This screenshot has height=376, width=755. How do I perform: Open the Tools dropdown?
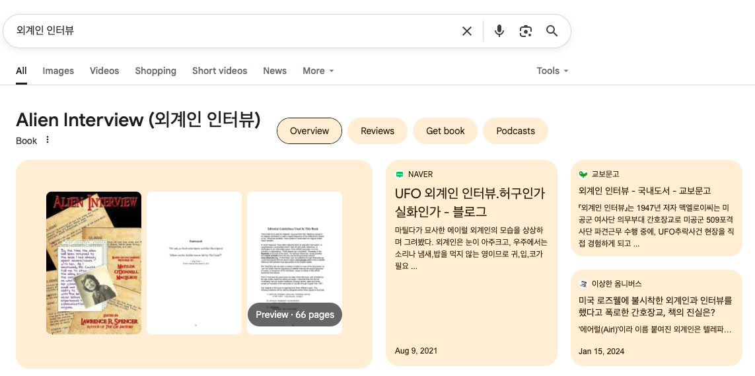pyautogui.click(x=553, y=71)
